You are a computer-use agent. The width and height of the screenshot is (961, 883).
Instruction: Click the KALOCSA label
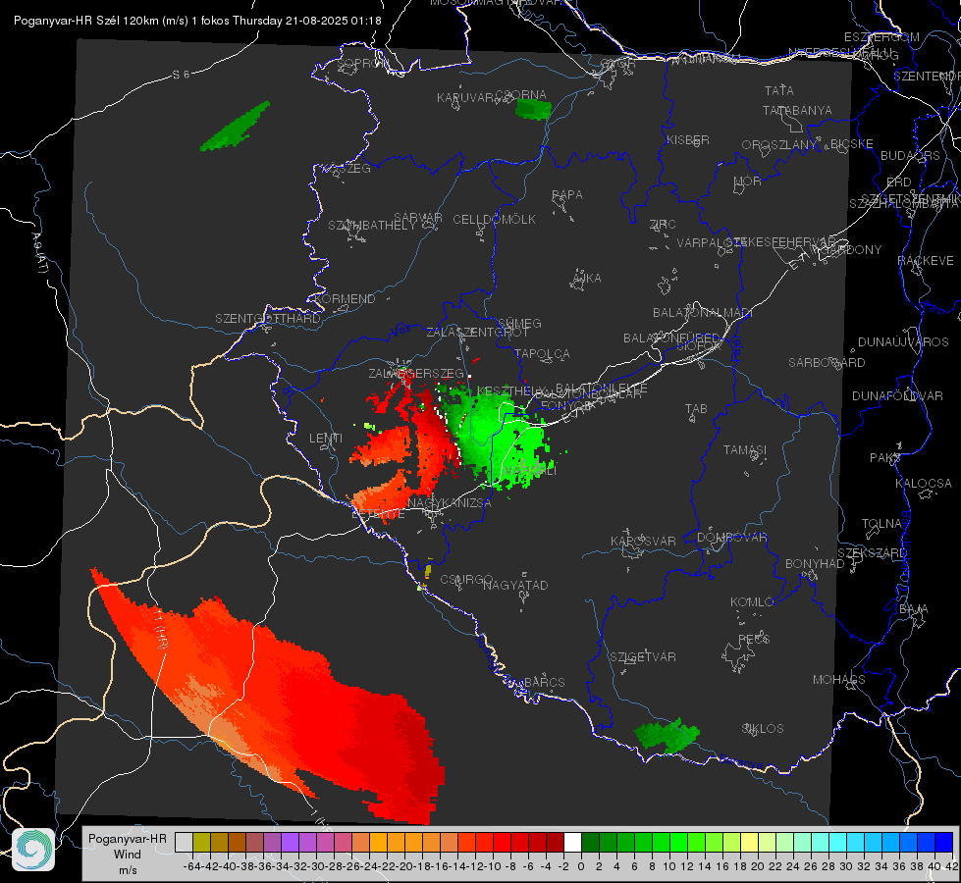(x=924, y=484)
